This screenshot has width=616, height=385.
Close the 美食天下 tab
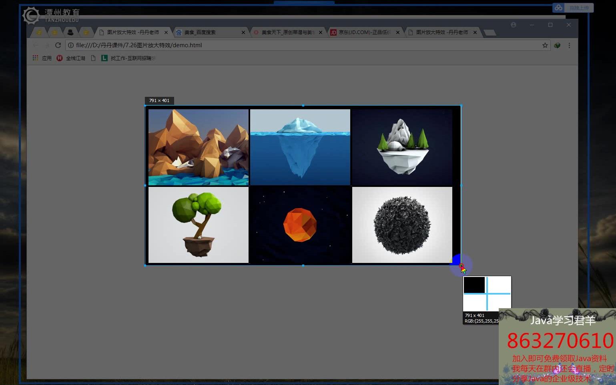click(321, 32)
